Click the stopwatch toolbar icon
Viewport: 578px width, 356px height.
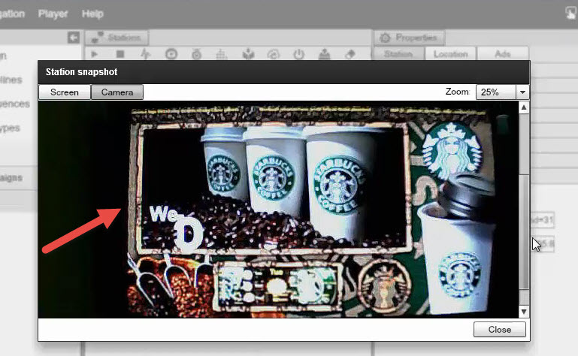(196, 54)
